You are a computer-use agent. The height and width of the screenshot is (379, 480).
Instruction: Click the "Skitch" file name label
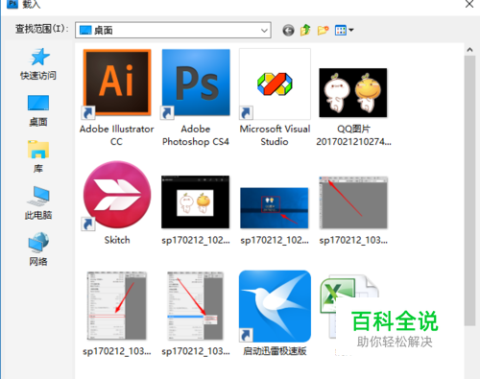[117, 240]
